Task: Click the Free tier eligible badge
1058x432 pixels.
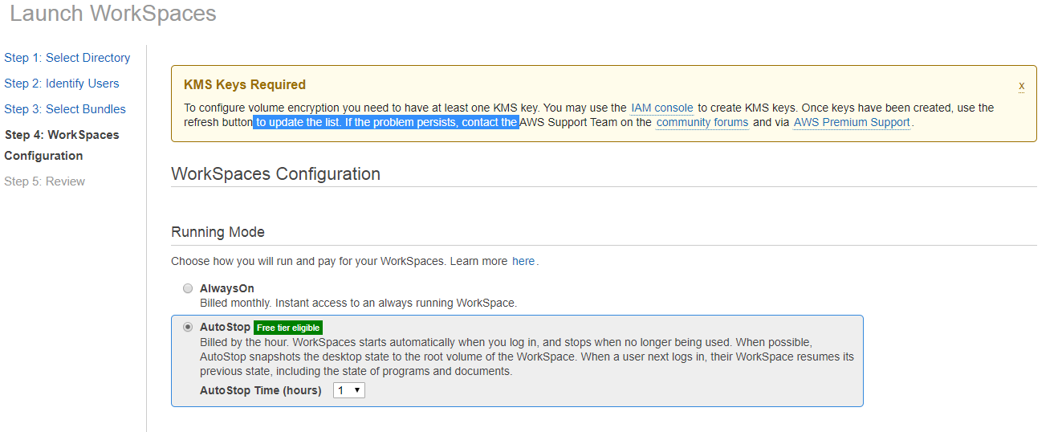Action: tap(288, 328)
